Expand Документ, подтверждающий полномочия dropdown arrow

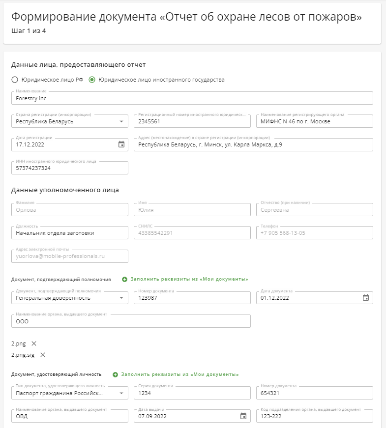click(x=121, y=298)
